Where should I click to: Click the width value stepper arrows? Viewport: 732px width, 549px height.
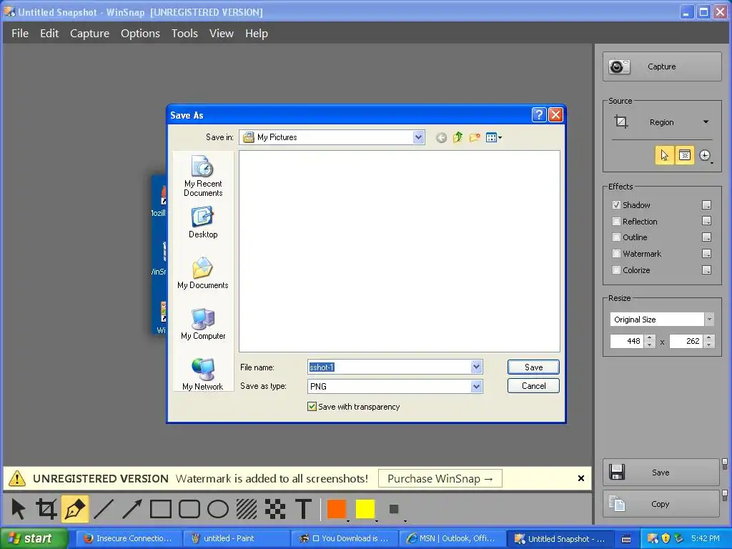[650, 341]
